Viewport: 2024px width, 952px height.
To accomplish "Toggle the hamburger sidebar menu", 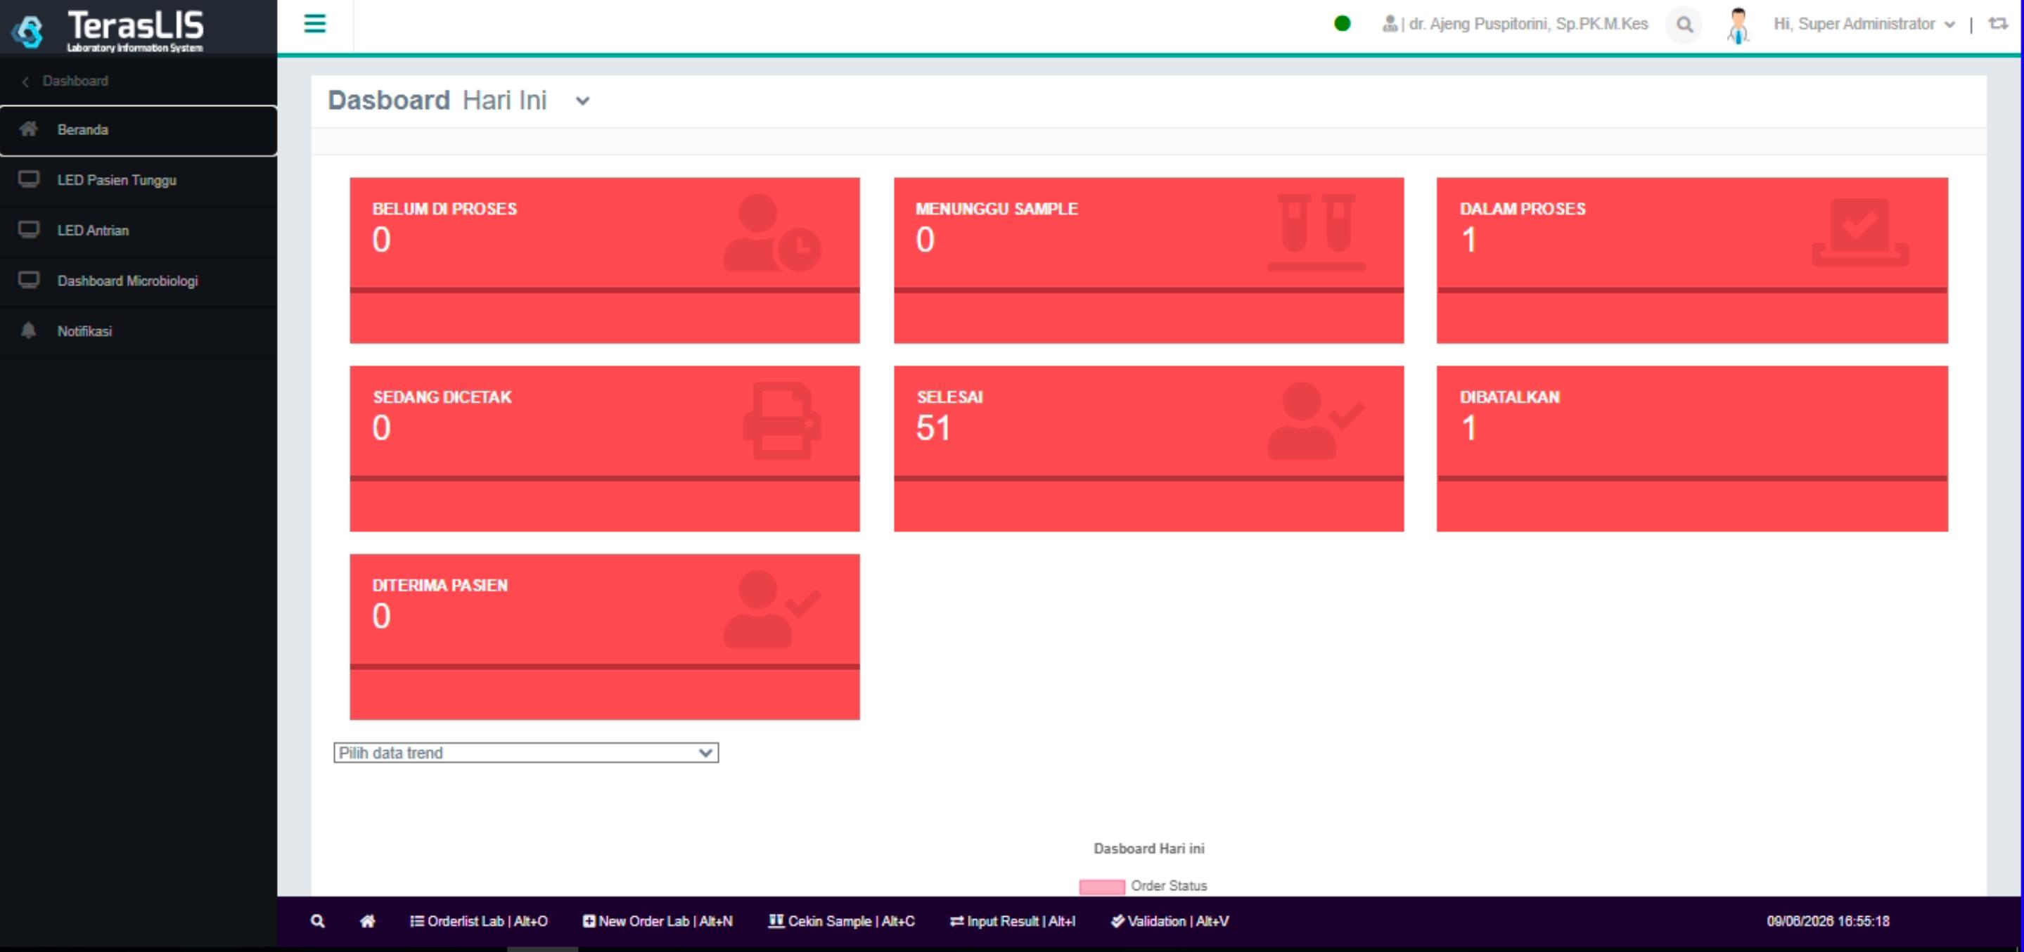I will pos(315,24).
